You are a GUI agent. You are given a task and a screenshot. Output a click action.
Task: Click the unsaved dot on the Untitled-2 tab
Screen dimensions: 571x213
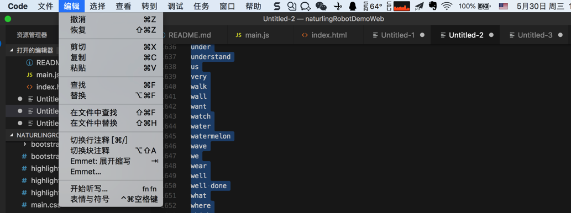(491, 35)
